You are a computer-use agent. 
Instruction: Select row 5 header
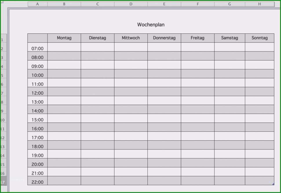(x=3, y=74)
